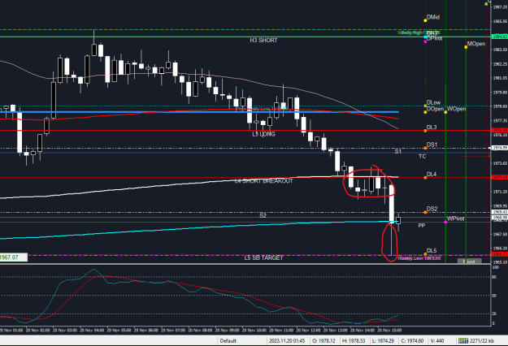Click the H: 1978.53 high price field
This screenshot has height=346, width=508.
click(354, 341)
